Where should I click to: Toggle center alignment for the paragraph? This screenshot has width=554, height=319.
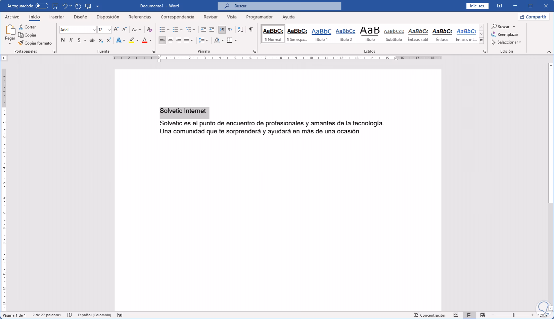[171, 40]
